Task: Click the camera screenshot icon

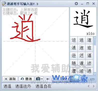Action: coord(38,79)
